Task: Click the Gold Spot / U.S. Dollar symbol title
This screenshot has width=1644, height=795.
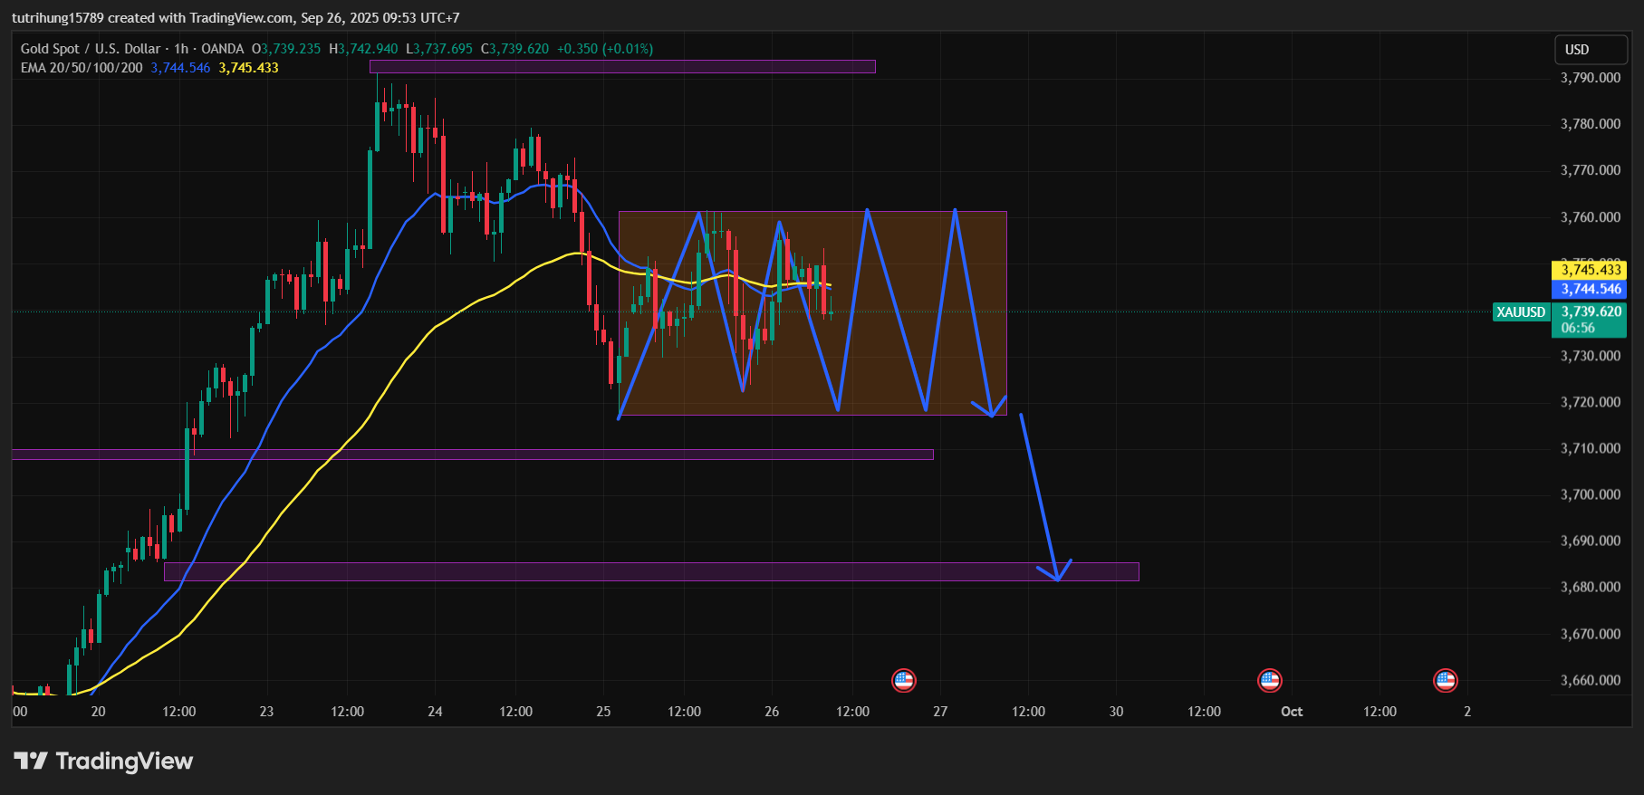Action: pos(91,49)
